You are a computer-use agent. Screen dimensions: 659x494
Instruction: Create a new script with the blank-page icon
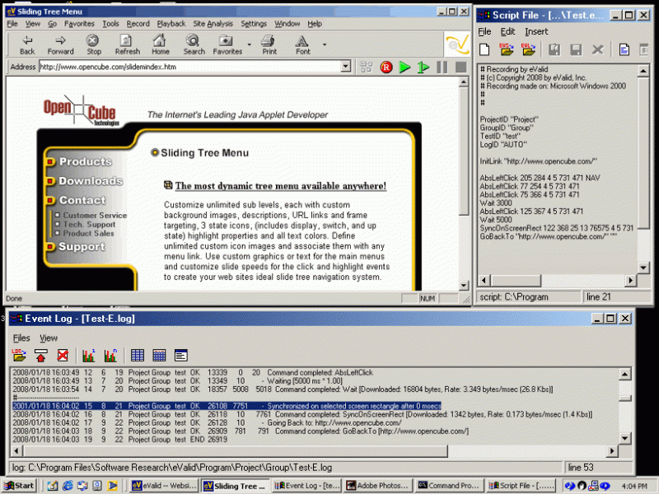click(x=484, y=49)
